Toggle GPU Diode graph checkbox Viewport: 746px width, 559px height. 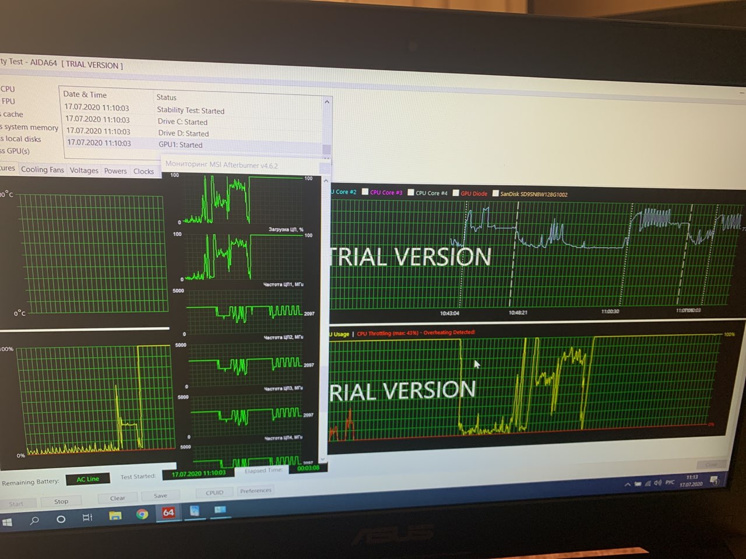click(456, 193)
